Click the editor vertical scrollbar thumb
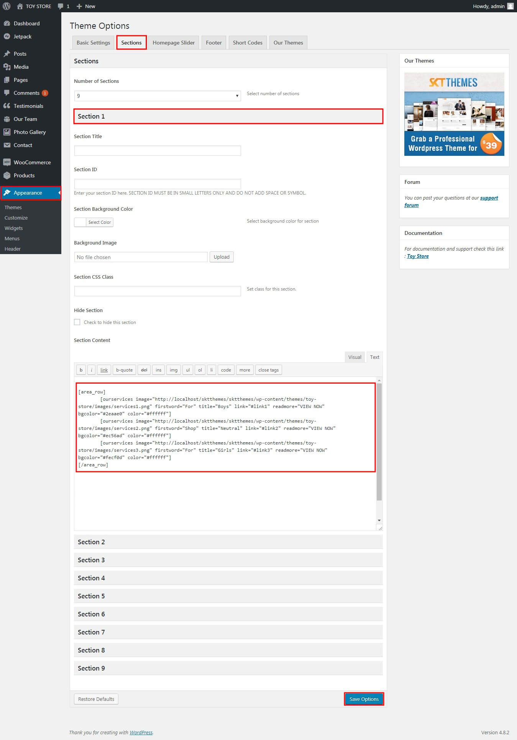Viewport: 517px width, 740px height. (379, 442)
